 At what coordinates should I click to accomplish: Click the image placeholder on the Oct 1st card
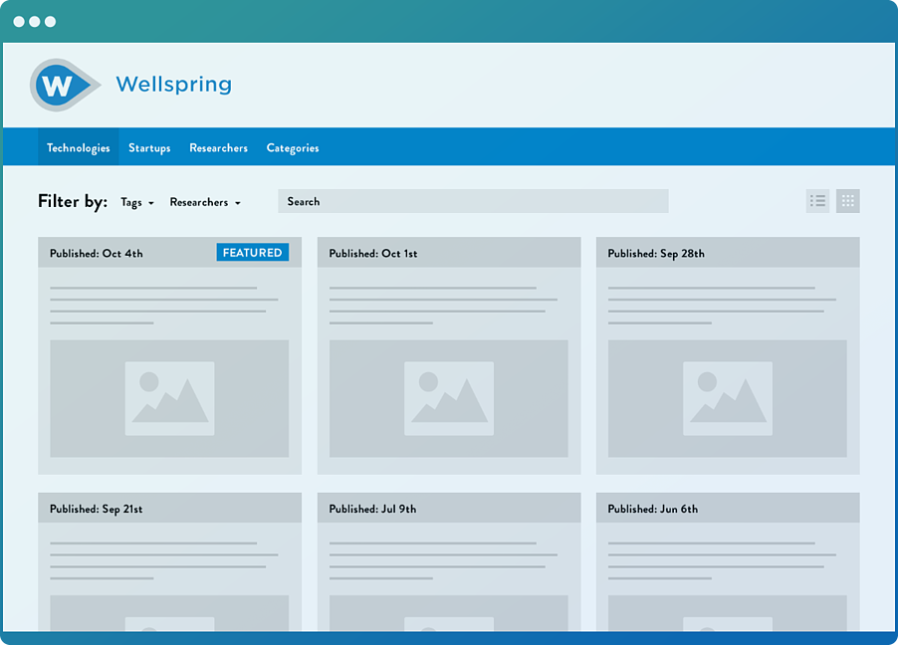[x=449, y=398]
